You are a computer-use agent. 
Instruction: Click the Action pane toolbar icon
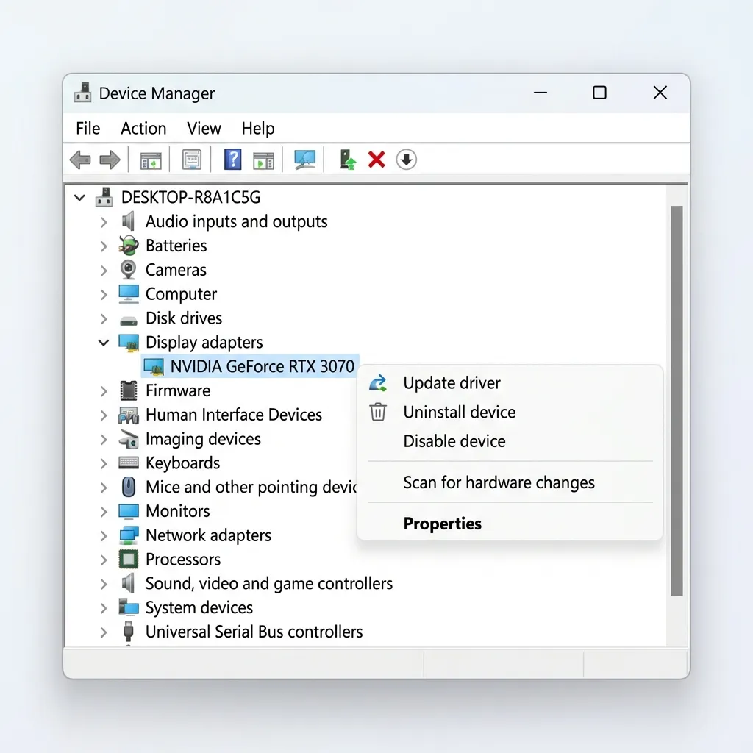(263, 161)
